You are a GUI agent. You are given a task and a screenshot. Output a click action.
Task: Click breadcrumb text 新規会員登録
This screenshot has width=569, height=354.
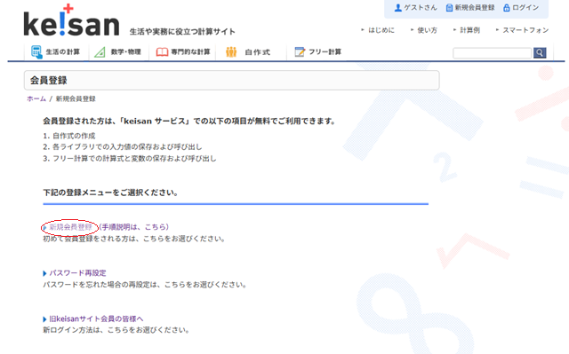(76, 98)
